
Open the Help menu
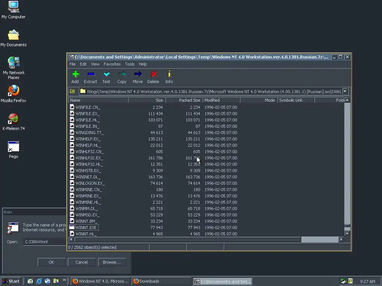tap(143, 64)
